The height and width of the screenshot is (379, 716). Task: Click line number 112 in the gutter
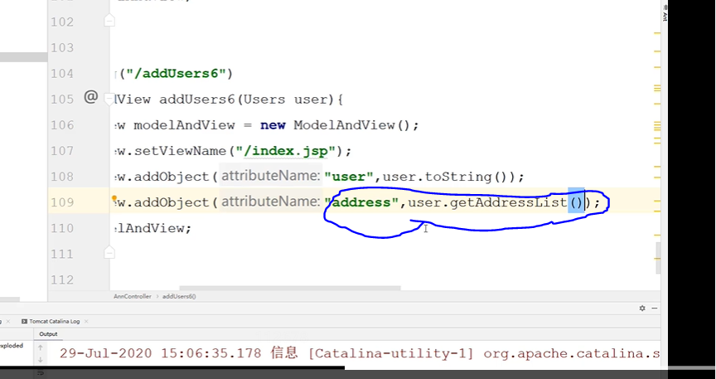tap(62, 279)
